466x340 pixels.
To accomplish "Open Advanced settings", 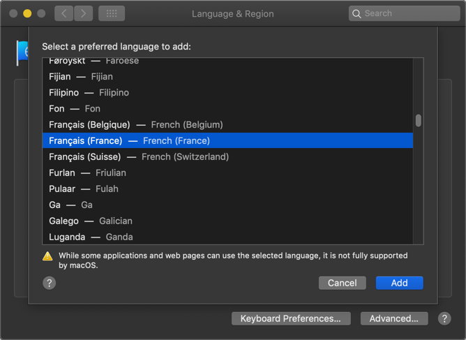I will [x=393, y=318].
